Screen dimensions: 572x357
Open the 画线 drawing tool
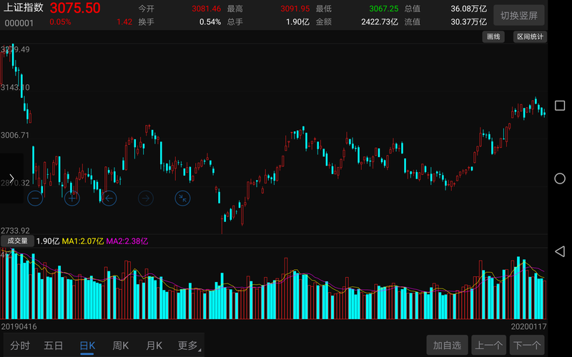[x=493, y=36]
